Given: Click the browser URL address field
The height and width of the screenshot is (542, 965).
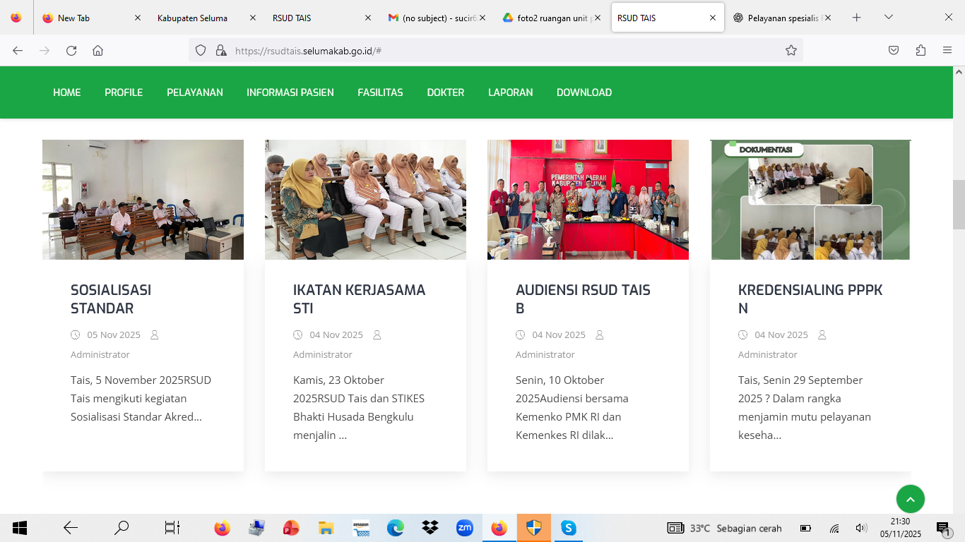Looking at the screenshot, I should (x=495, y=50).
